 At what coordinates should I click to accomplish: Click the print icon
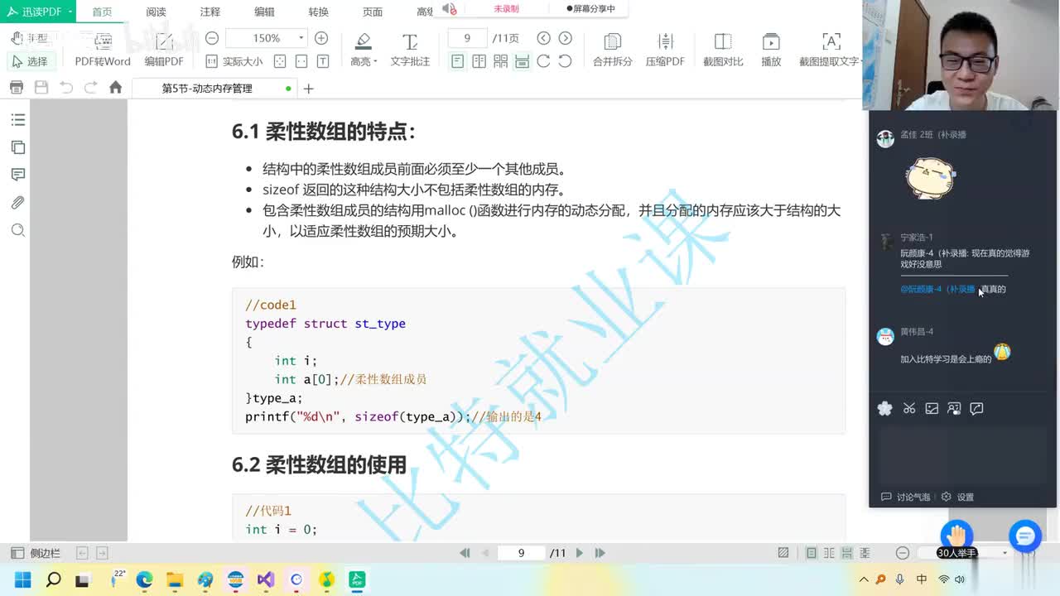pos(16,88)
